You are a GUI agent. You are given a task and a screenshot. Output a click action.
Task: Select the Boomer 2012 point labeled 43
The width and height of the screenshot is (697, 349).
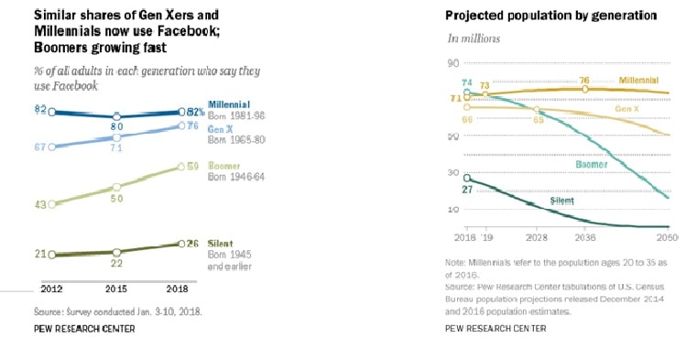pyautogui.click(x=51, y=204)
